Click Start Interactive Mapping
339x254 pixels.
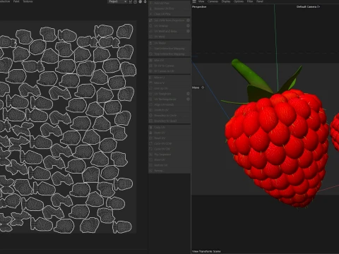coord(169,49)
